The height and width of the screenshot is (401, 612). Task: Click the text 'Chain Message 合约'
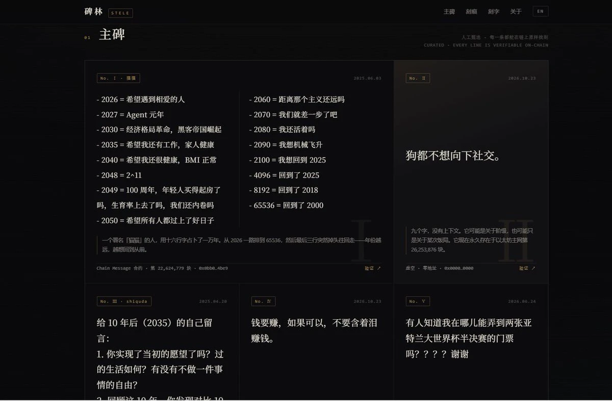click(119, 268)
